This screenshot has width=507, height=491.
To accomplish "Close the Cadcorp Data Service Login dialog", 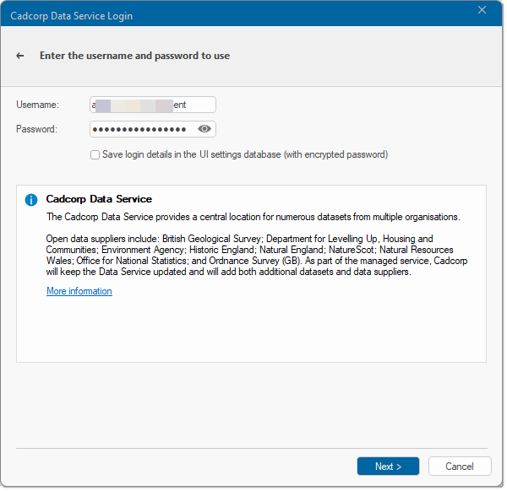I will [x=482, y=10].
